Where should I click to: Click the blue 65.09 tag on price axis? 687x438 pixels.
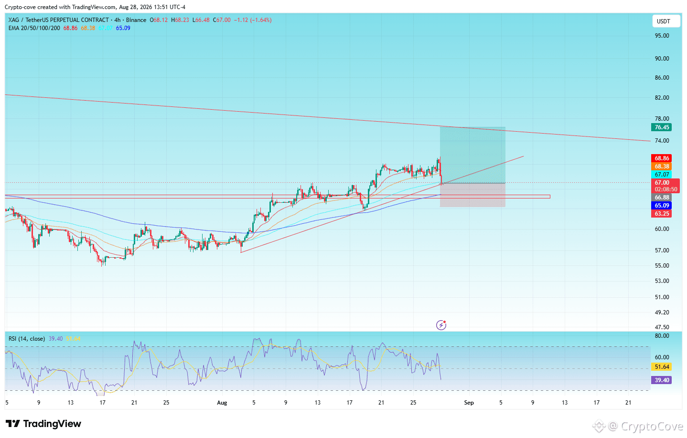click(662, 206)
